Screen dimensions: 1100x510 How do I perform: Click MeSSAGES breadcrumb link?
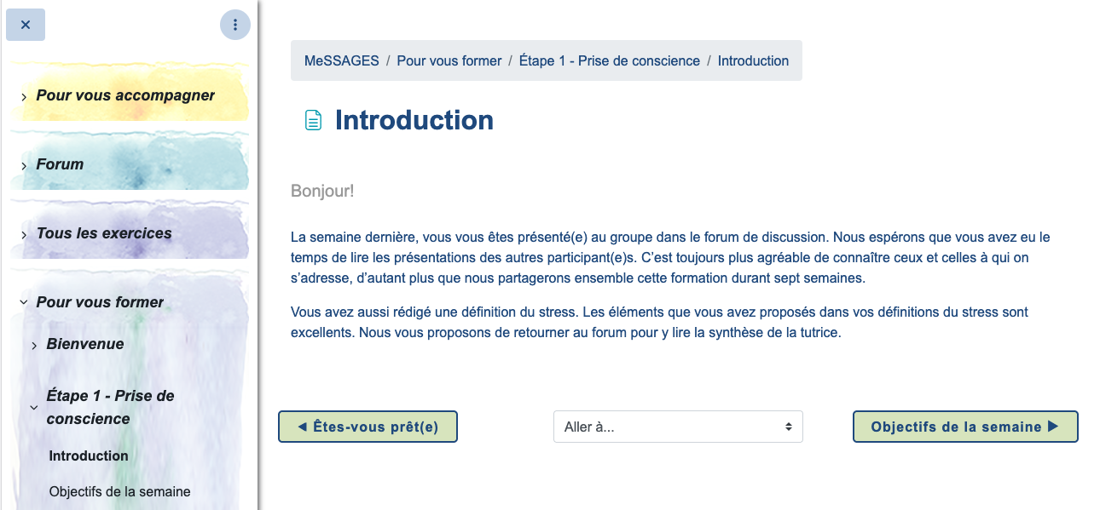click(x=342, y=60)
